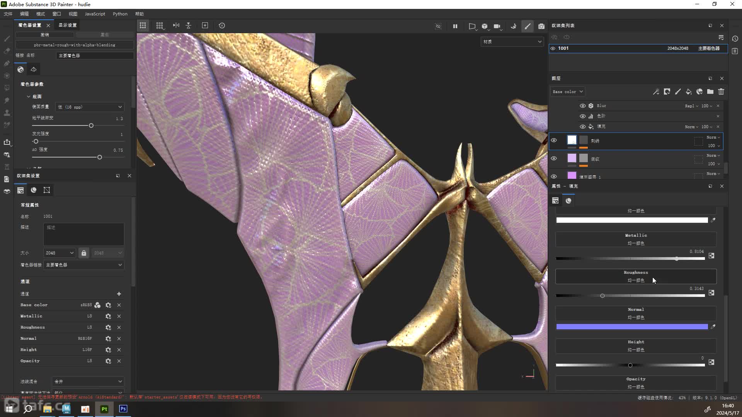Activate the painting mode brush icon in top toolbar

[x=528, y=26]
